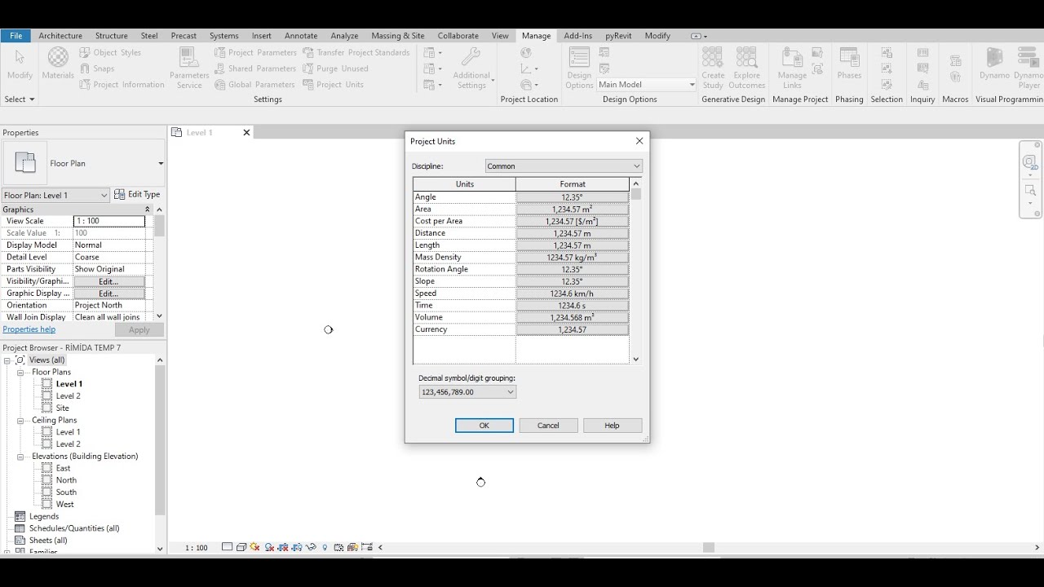
Task: Click Explore Outcomes
Action: coord(746,68)
